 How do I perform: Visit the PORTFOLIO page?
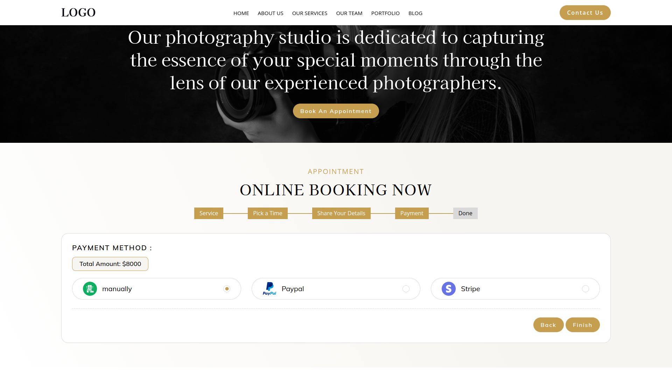385,13
